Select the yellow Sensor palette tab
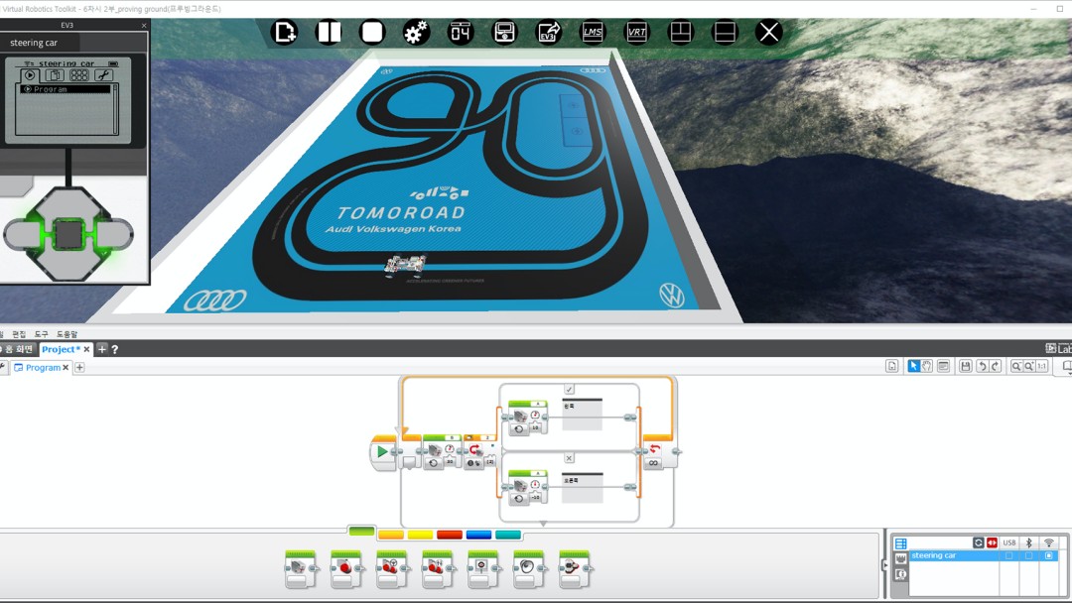The width and height of the screenshot is (1072, 603). [420, 535]
